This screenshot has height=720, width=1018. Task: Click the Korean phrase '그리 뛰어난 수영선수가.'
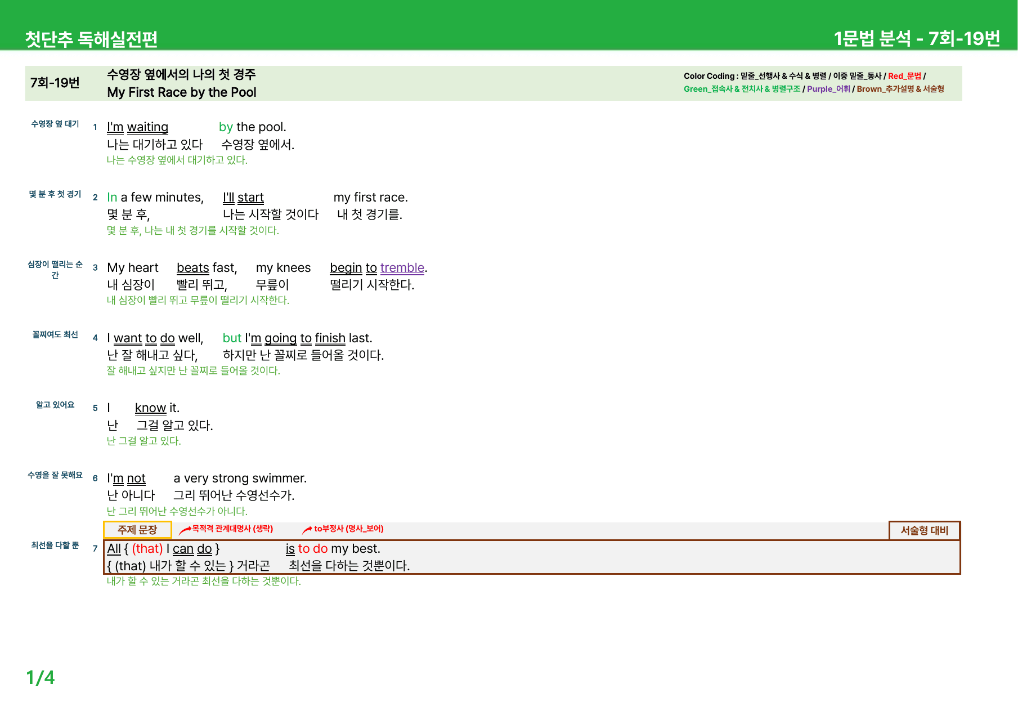tap(234, 495)
